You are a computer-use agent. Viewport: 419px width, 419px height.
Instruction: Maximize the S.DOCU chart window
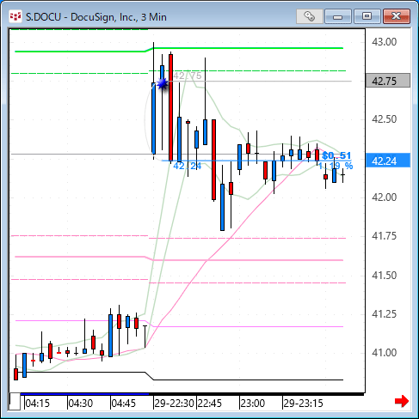pos(367,16)
